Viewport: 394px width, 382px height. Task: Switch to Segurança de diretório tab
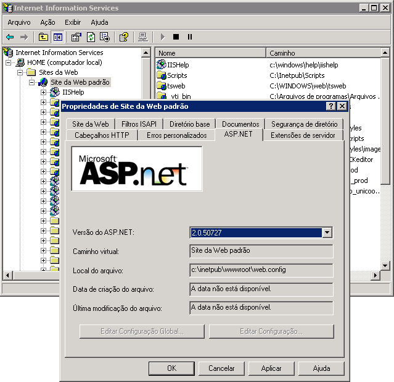(305, 124)
